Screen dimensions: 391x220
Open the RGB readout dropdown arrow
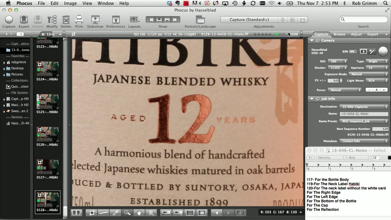pos(300,212)
